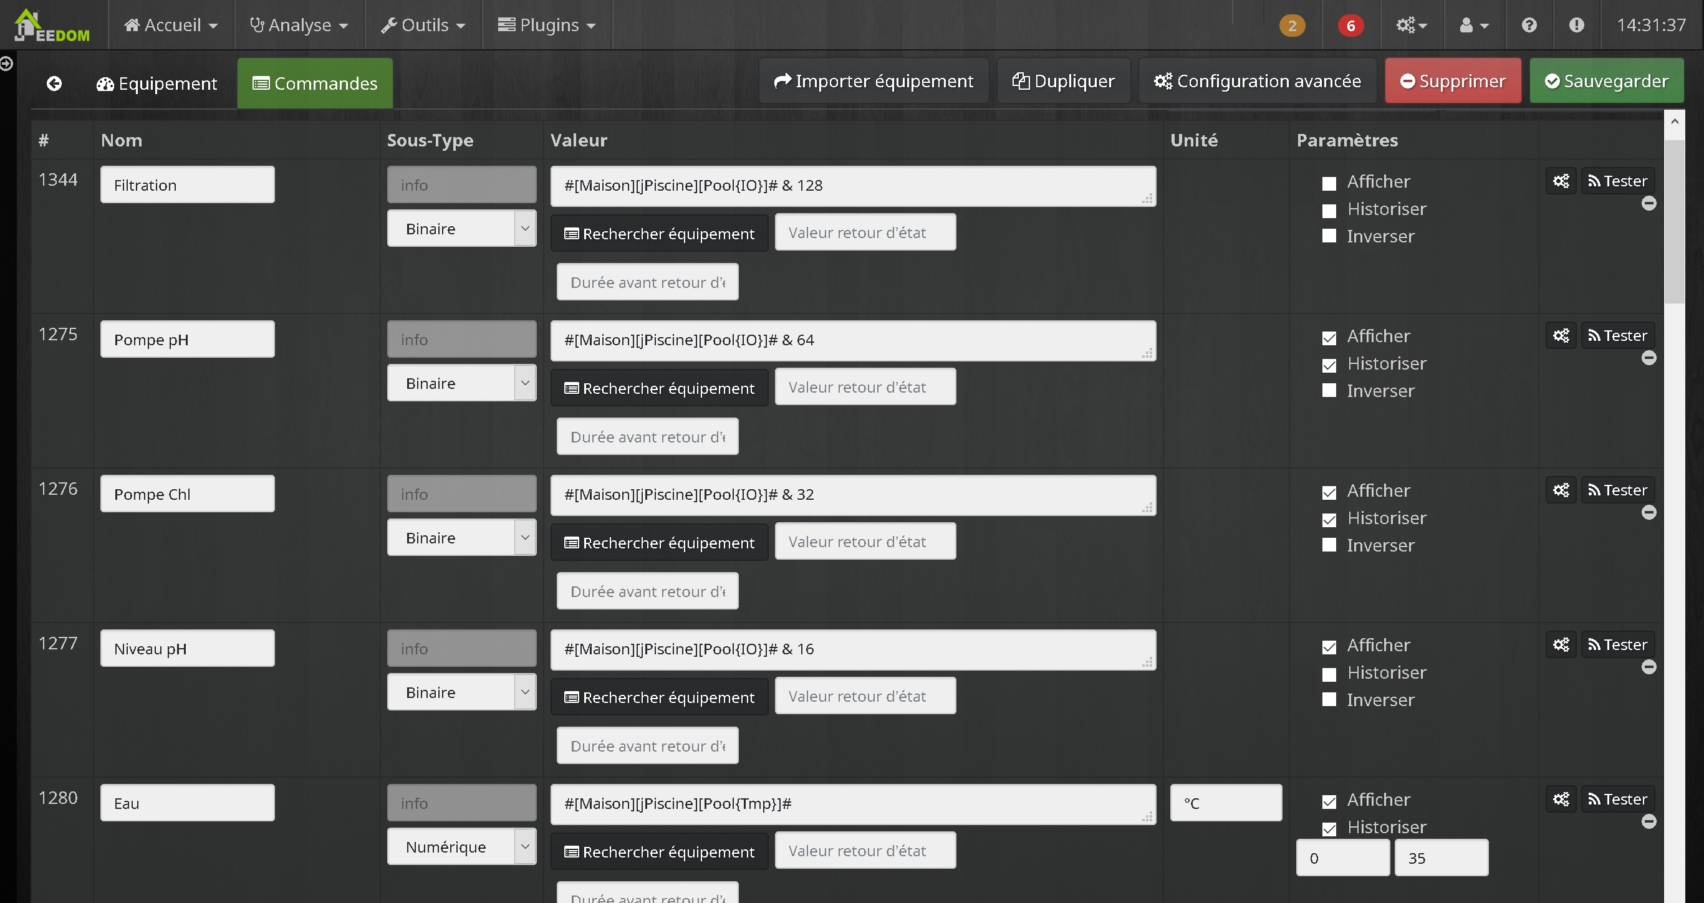Click Rechercher équipement for Niveau pH
The width and height of the screenshot is (1704, 903).
(659, 697)
